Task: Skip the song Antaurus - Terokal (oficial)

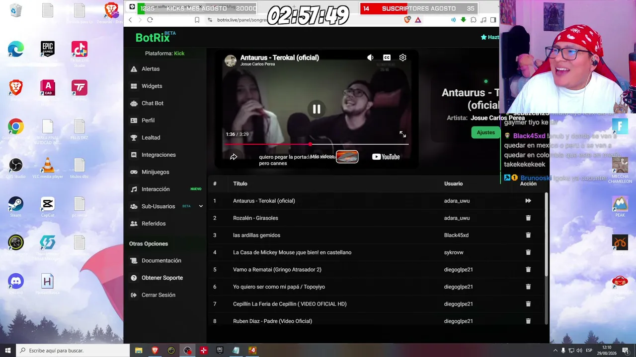Action: pyautogui.click(x=528, y=201)
